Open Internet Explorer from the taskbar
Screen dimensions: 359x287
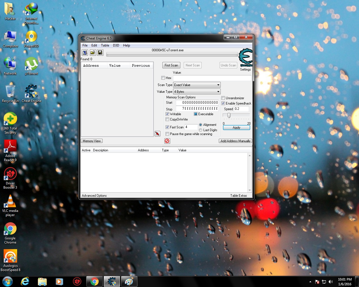point(25,281)
